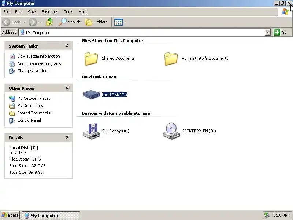The height and width of the screenshot is (220, 293).
Task: Restore down the My Computer window
Action: pos(282,3)
